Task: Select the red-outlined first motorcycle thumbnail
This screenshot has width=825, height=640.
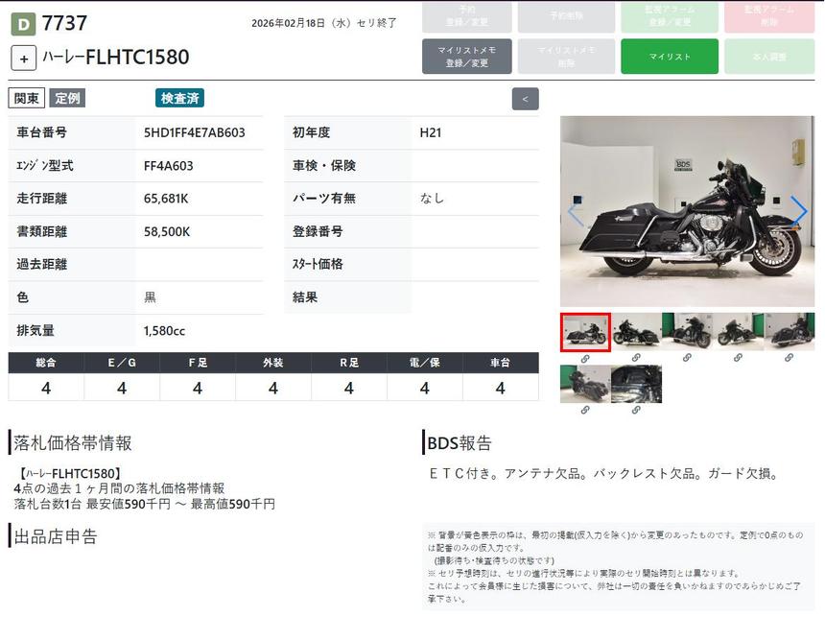Action: (585, 332)
